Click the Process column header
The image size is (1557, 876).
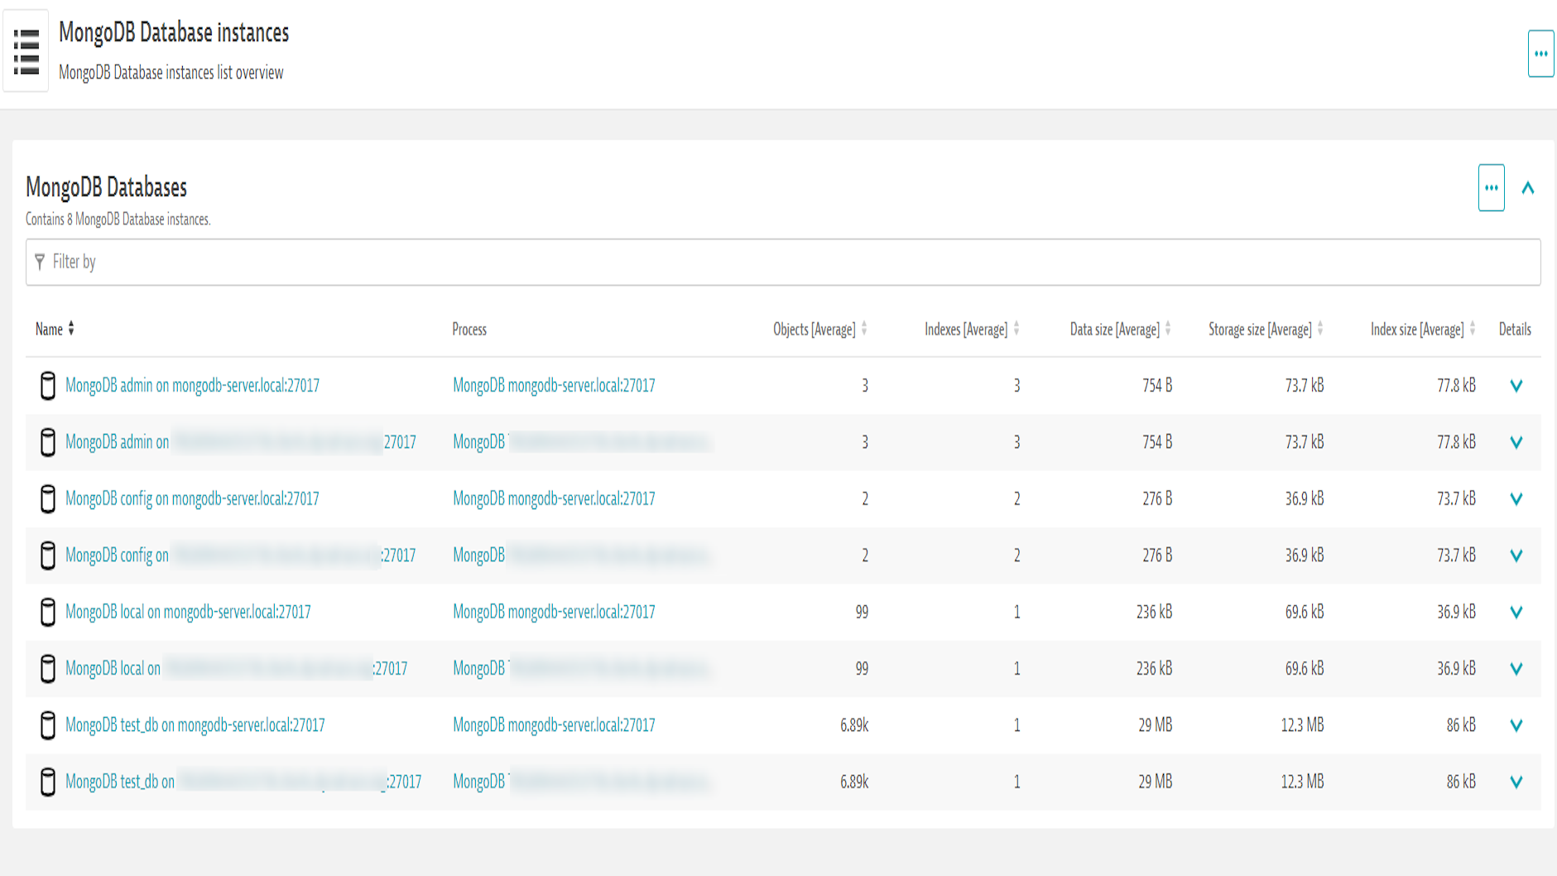tap(469, 330)
